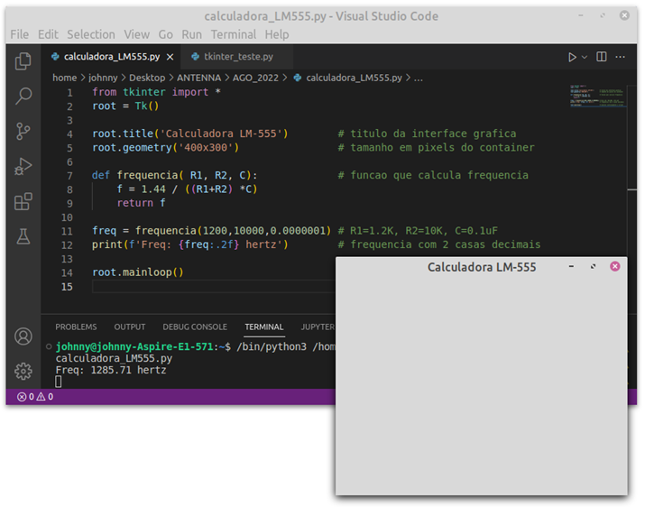Click 'ANTENNA' breadcrumb segment

coord(198,78)
